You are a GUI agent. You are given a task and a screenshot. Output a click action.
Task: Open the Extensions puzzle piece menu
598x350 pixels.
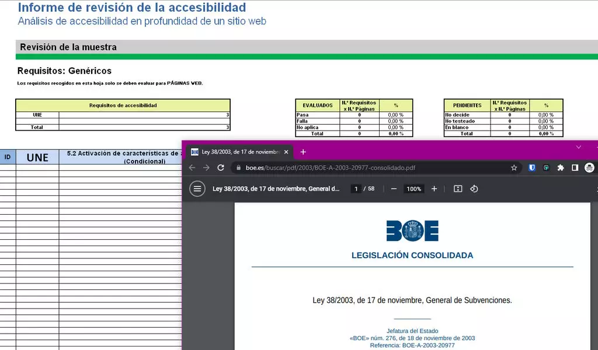point(561,168)
